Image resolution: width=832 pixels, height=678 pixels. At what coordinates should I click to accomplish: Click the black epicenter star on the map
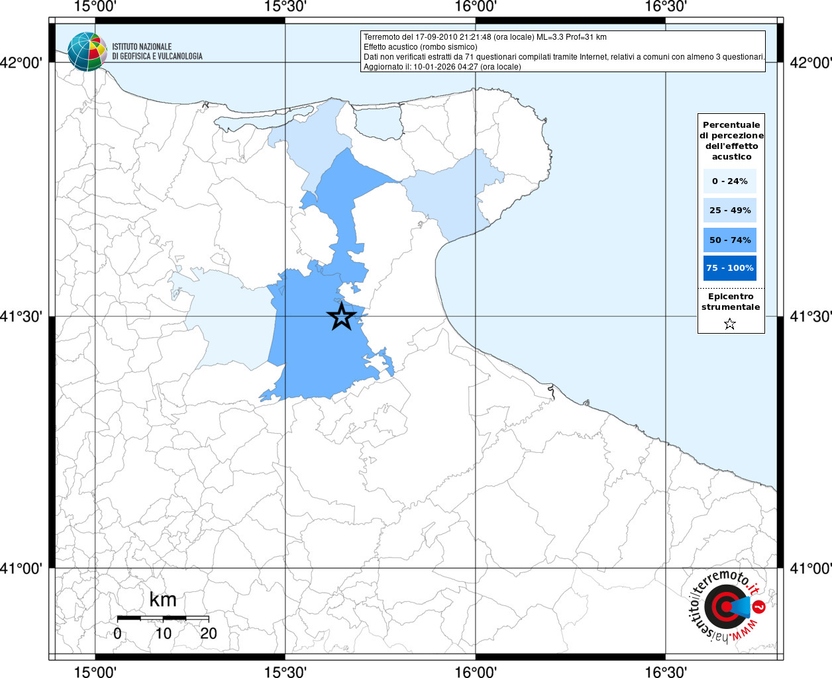[341, 316]
